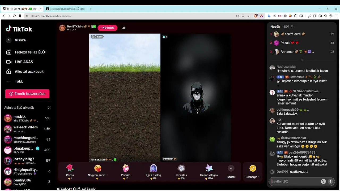Image resolution: width=340 pixels, height=191 pixels.
Task: Open second-ranked viewer Pocak
Action: 302,43
